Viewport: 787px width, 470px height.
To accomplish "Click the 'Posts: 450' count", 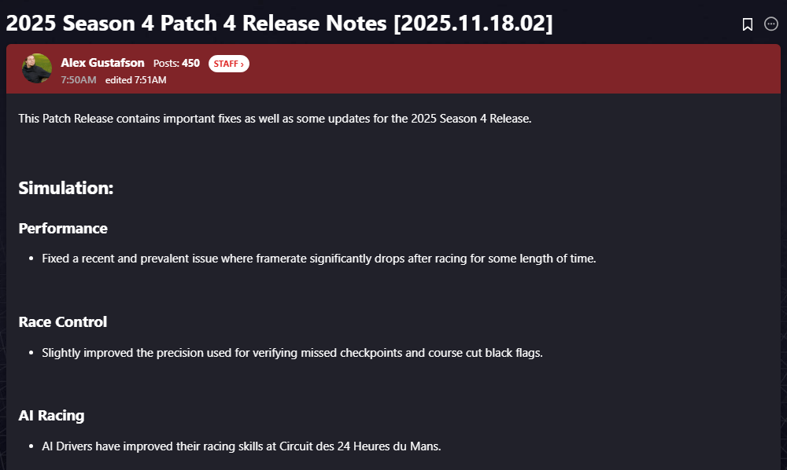I will pos(176,63).
